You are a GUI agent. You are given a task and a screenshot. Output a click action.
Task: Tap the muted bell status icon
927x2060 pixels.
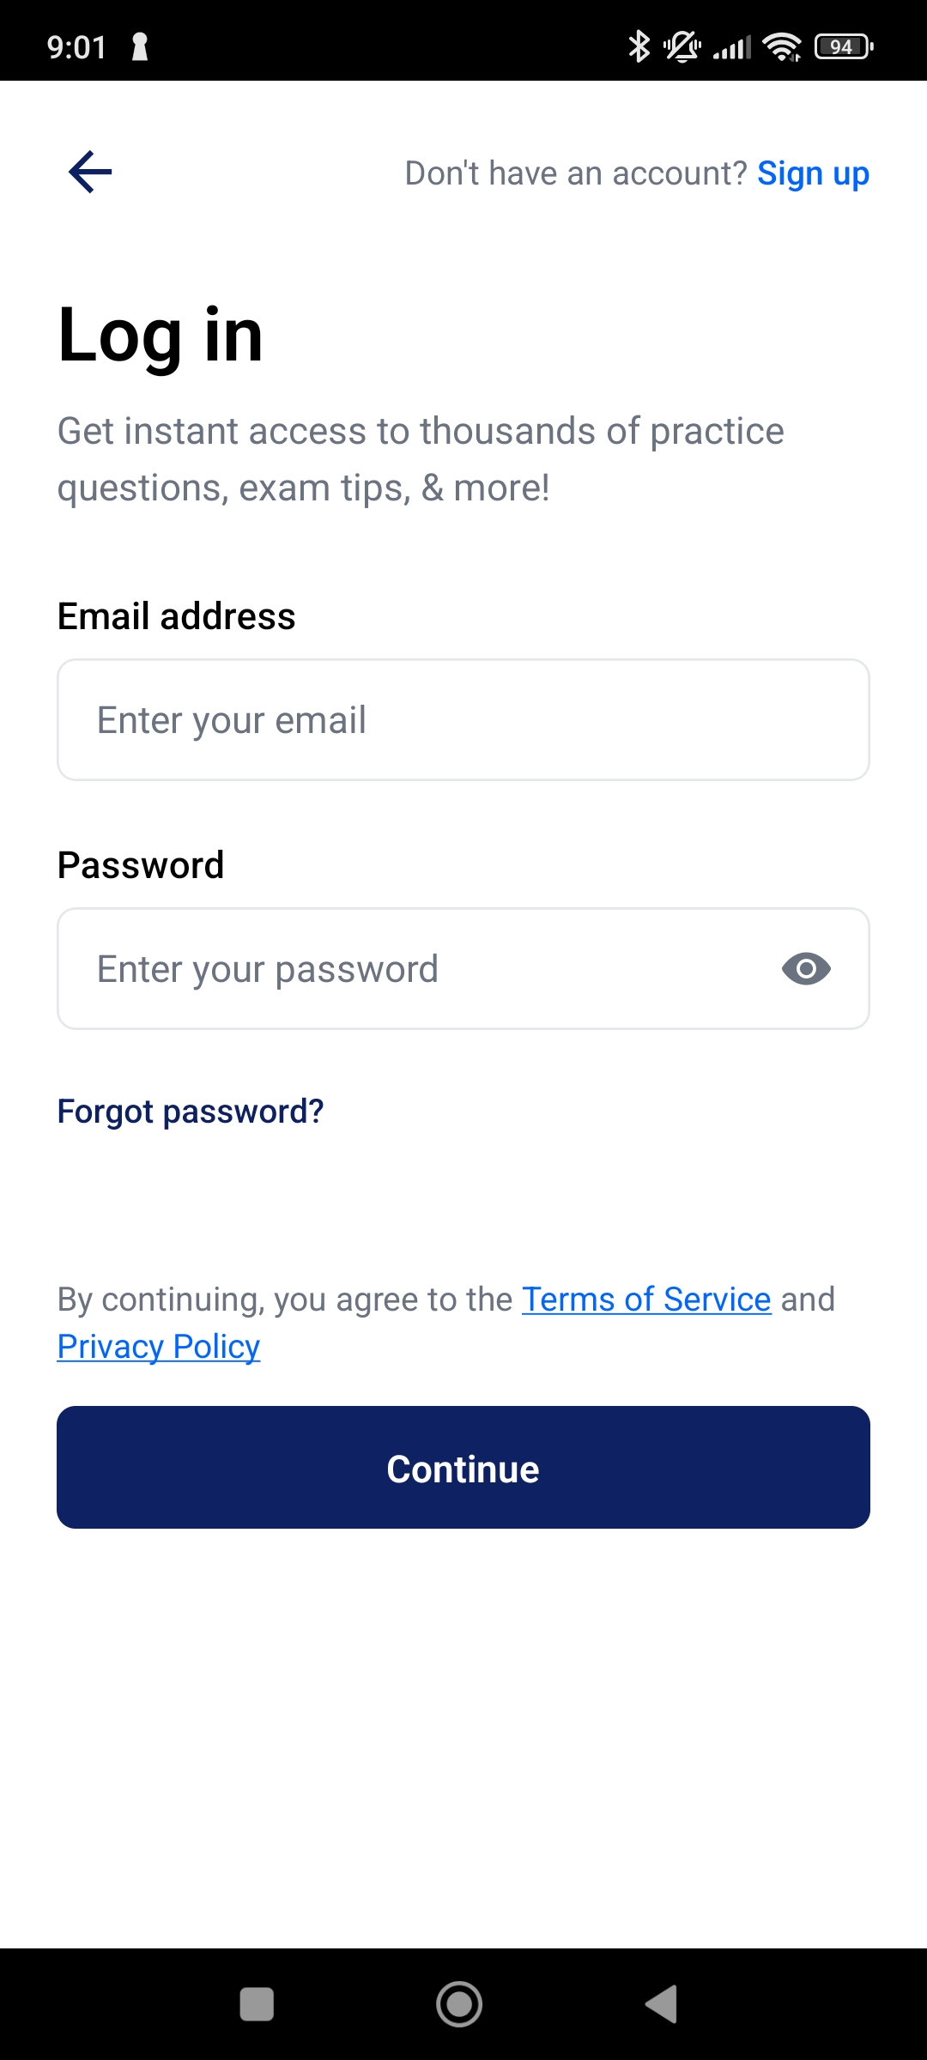682,46
